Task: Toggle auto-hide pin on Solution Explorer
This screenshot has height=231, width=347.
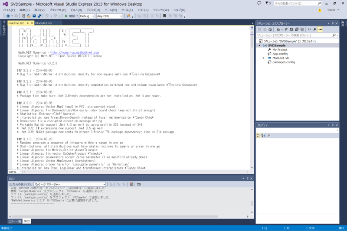Action: click(333, 23)
